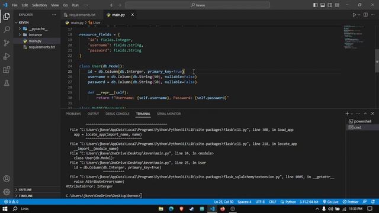This screenshot has width=379, height=213.
Task: Open the Selection menu
Action: (x=40, y=5)
